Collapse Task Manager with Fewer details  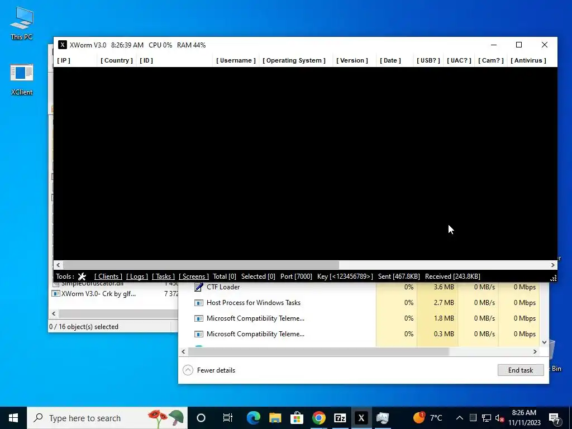coord(209,370)
